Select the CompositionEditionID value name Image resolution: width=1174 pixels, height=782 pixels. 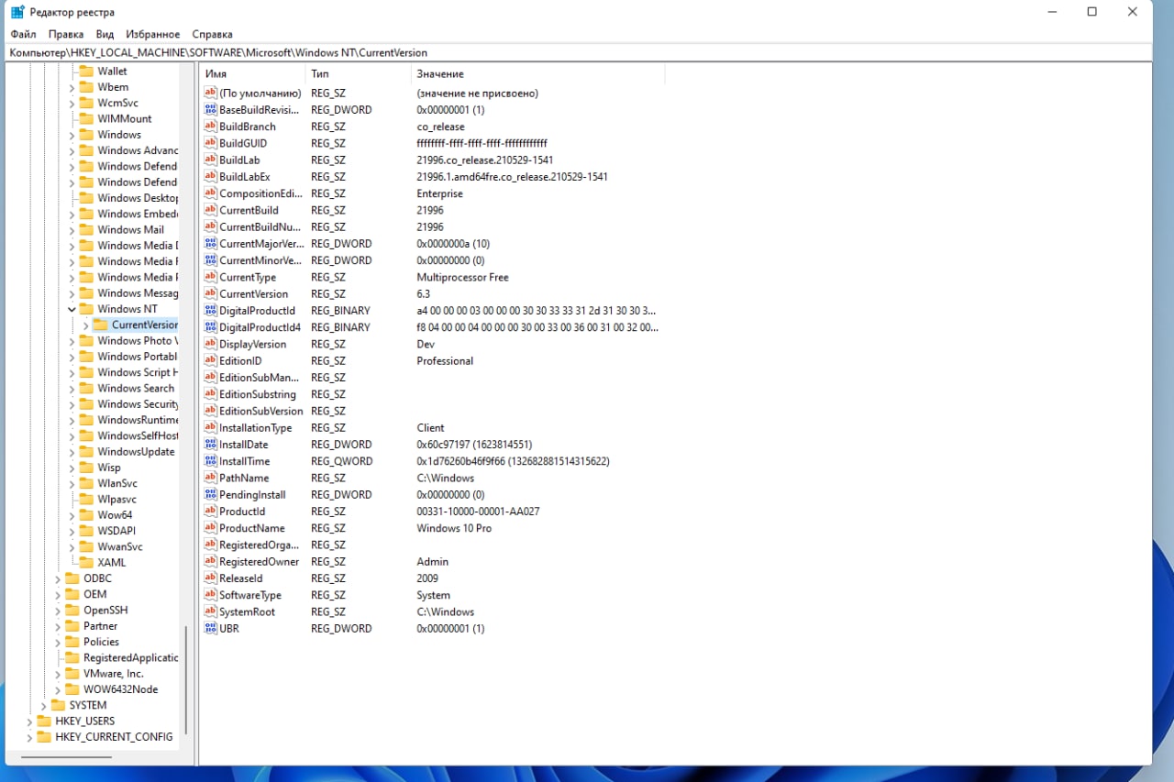click(x=260, y=193)
